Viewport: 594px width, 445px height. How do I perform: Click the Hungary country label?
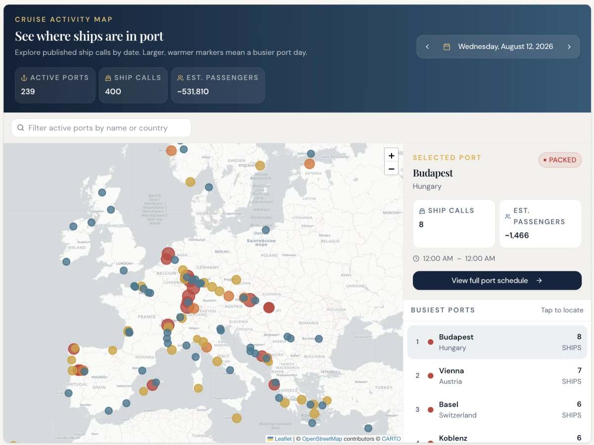pyautogui.click(x=427, y=186)
